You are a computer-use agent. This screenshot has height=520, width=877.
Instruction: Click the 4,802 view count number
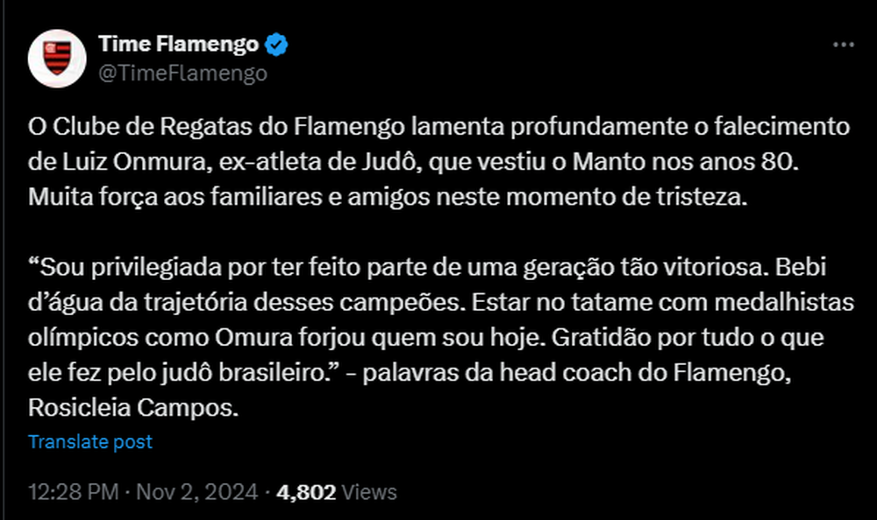pyautogui.click(x=306, y=492)
